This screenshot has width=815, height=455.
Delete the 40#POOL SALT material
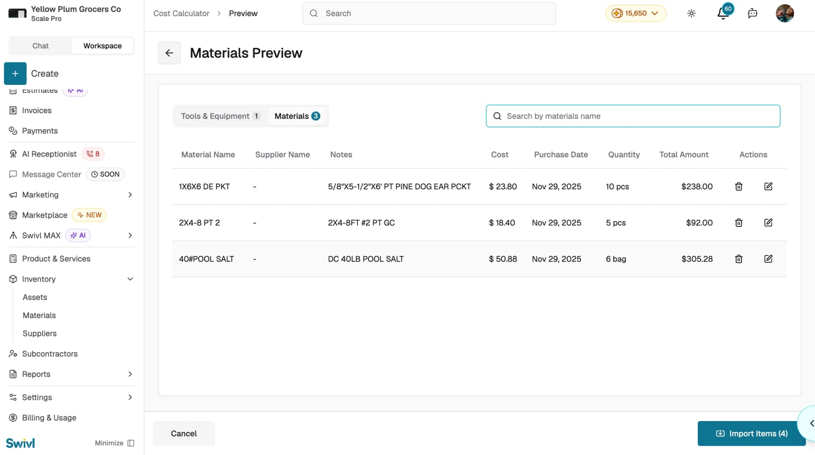pos(739,259)
